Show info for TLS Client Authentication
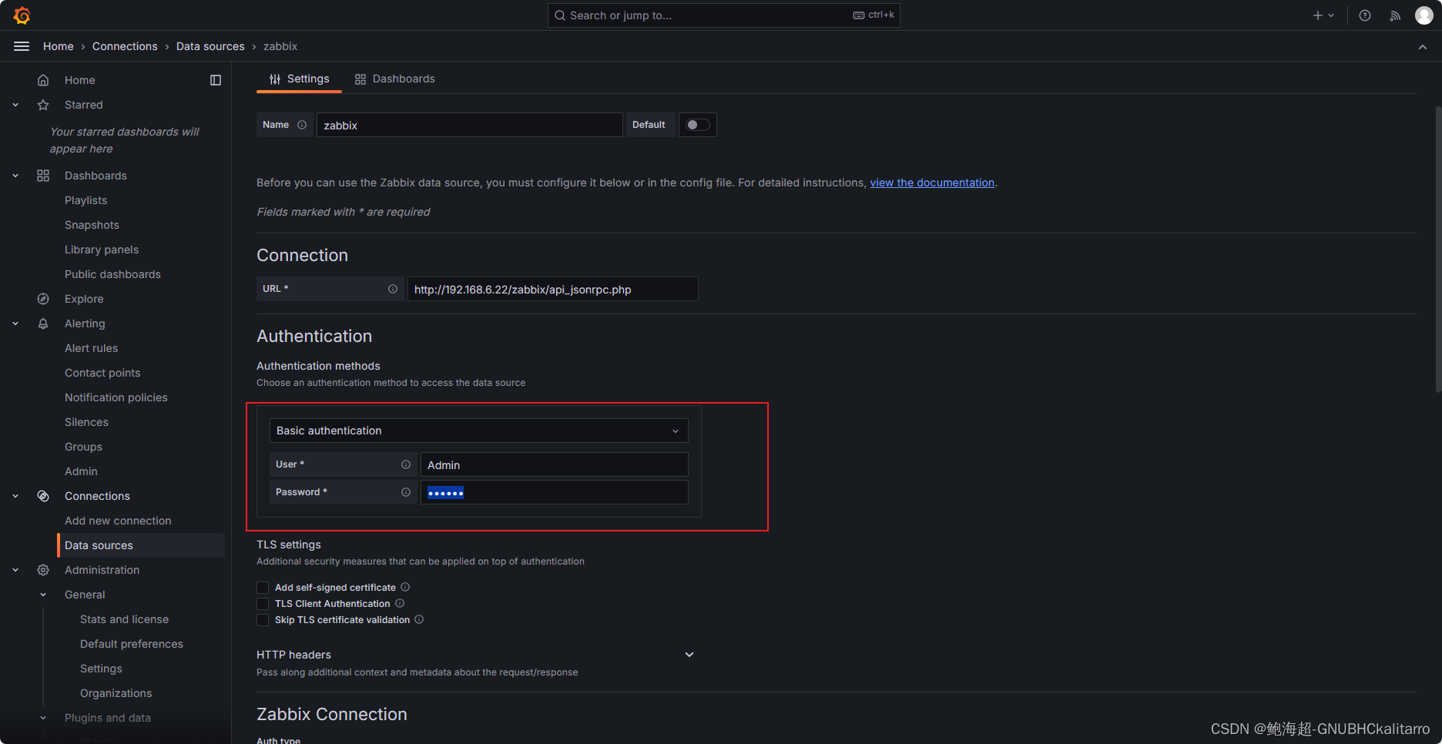 point(400,603)
